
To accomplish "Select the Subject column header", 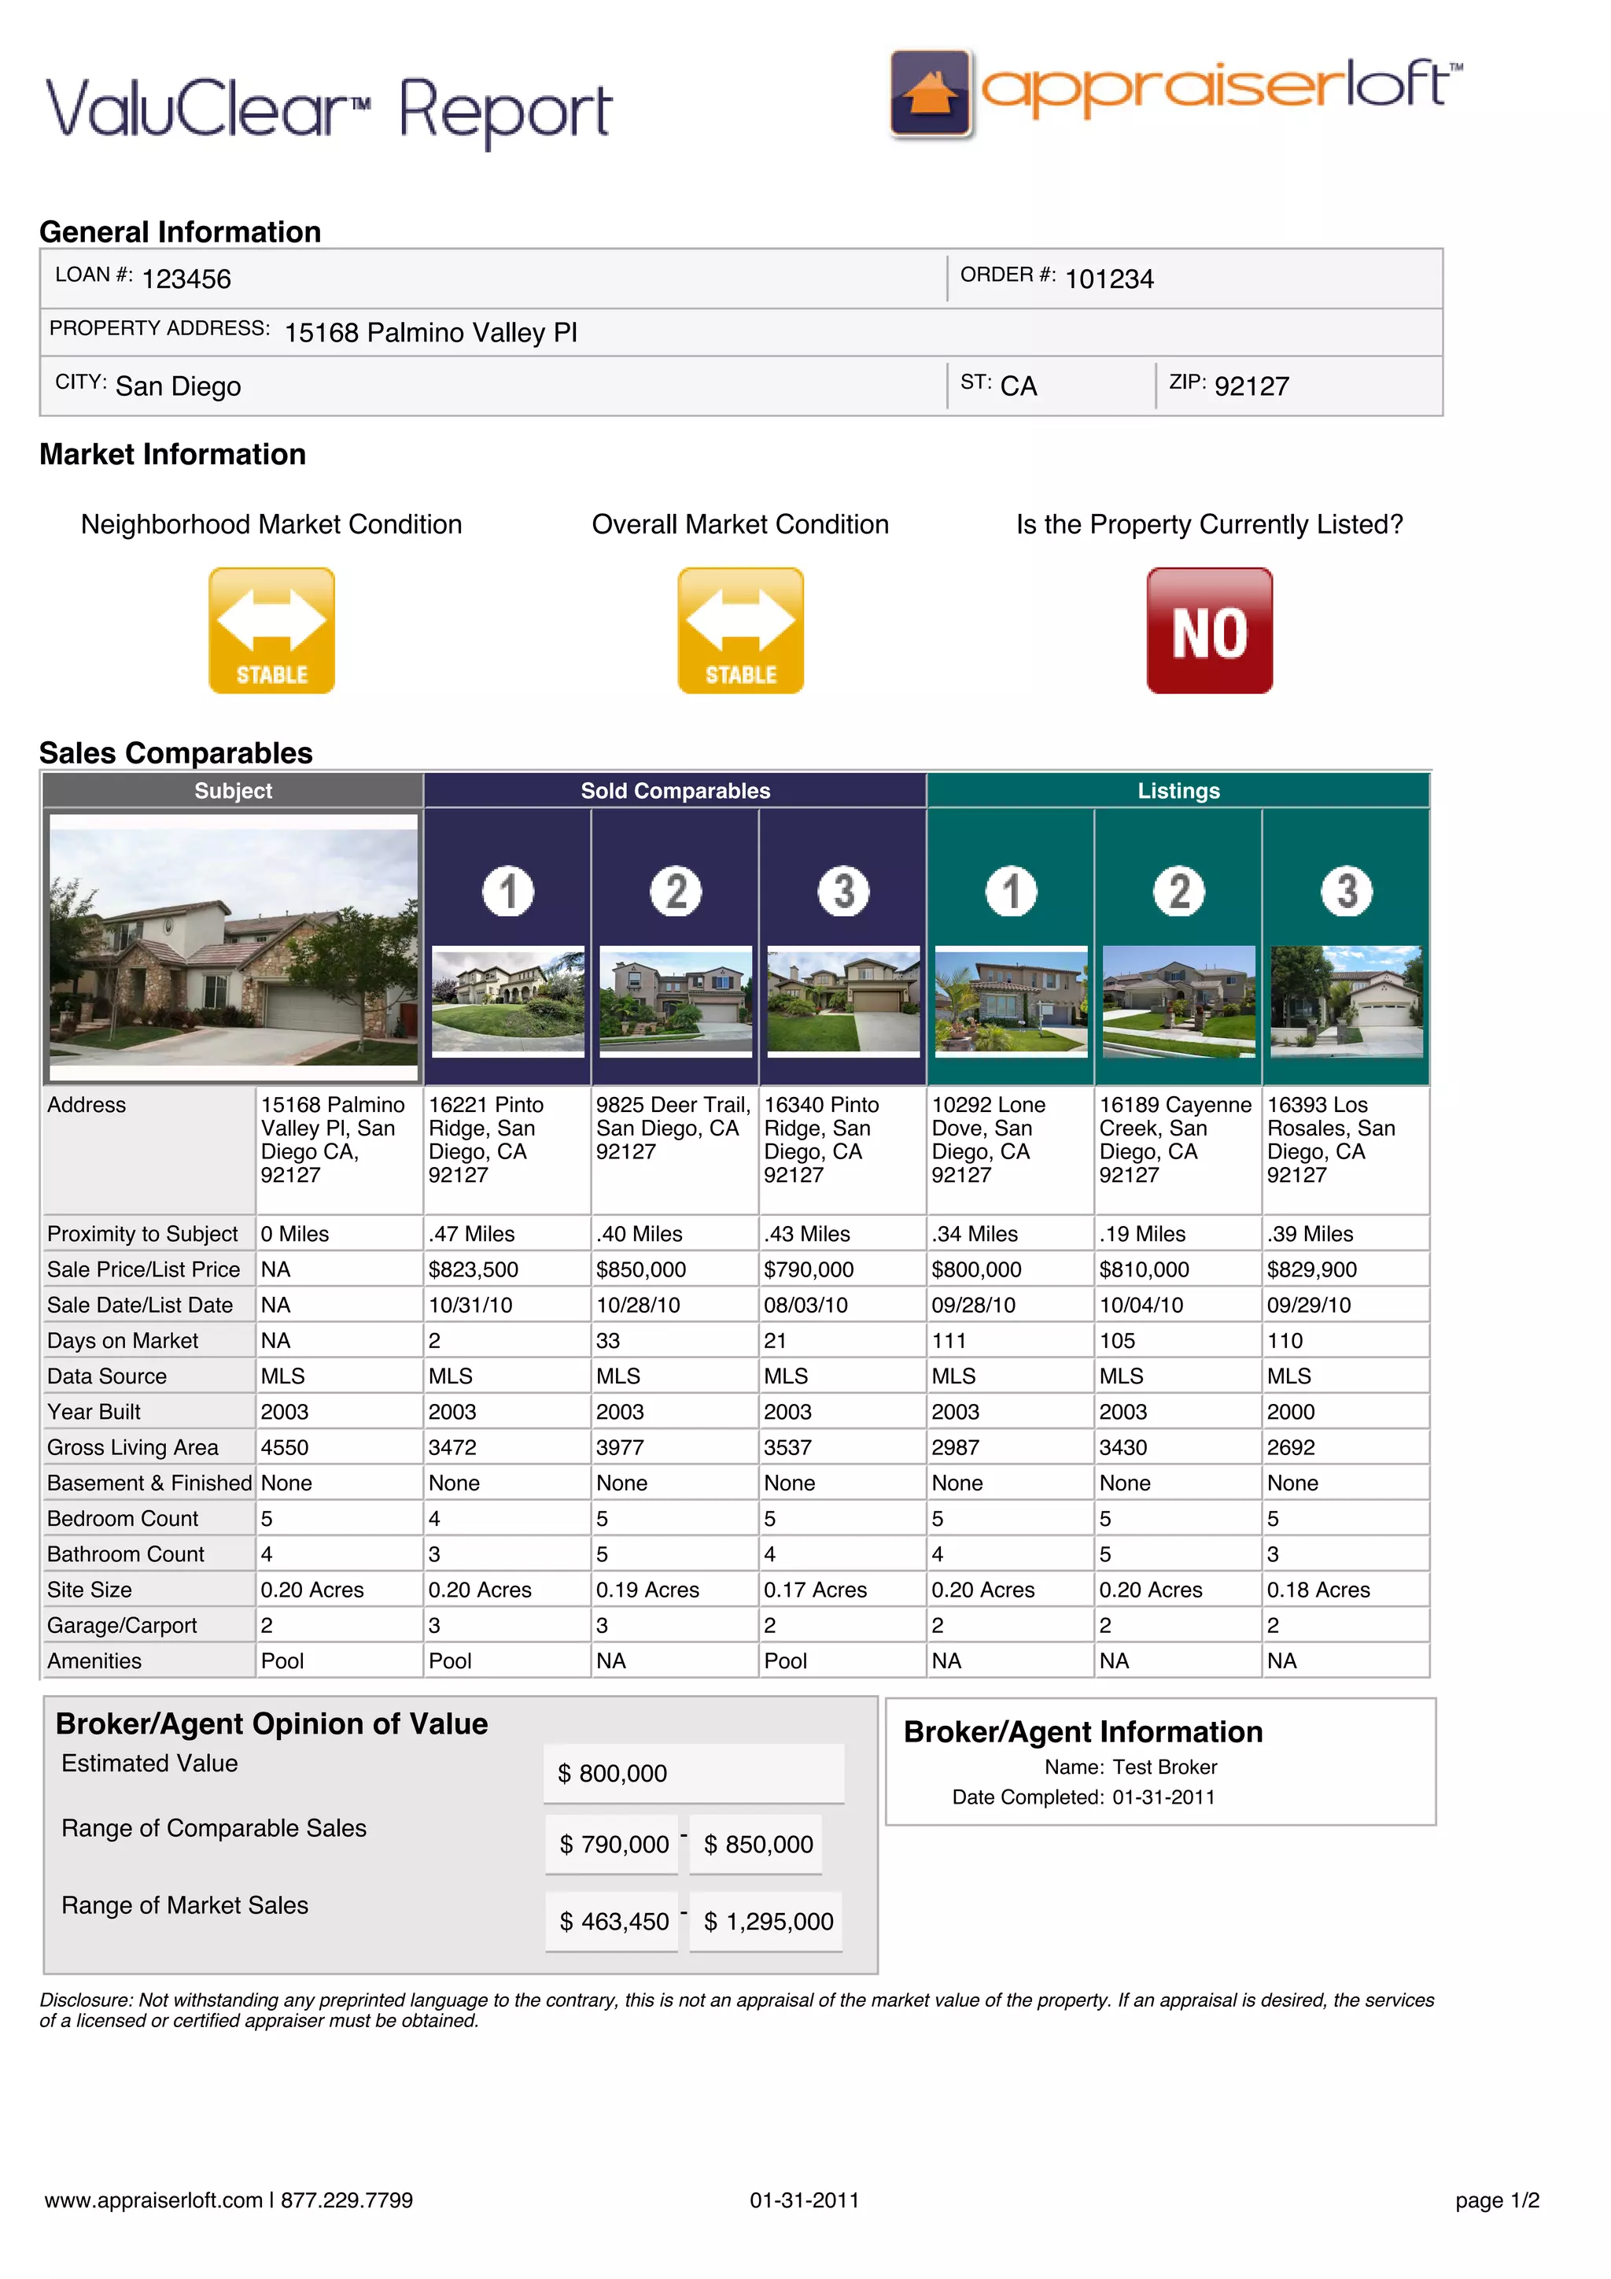I will (233, 791).
